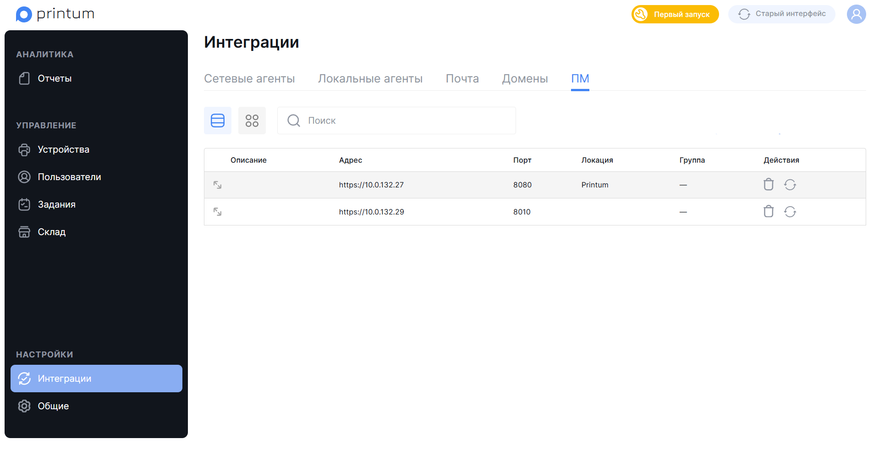Click address https://10.0.132.29
The height and width of the screenshot is (450, 879).
coord(372,212)
